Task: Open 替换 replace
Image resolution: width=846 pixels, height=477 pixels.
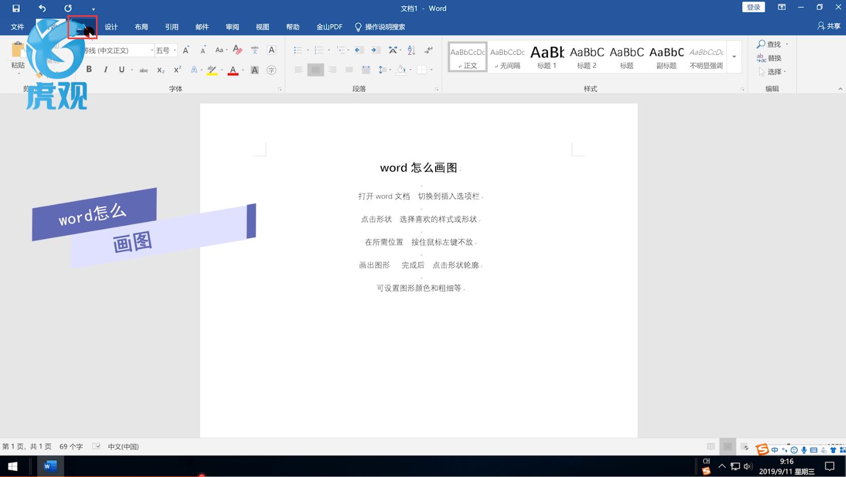Action: point(769,58)
